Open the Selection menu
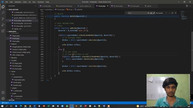Image resolution: width=193 pixels, height=108 pixels. (x=18, y=2)
